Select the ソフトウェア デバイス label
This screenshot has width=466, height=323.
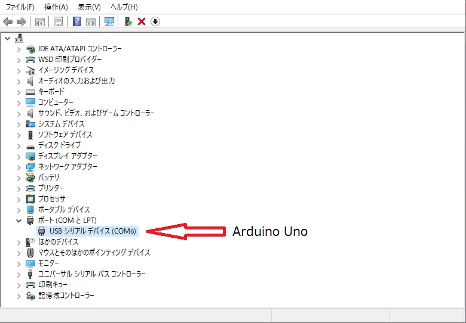(65, 135)
